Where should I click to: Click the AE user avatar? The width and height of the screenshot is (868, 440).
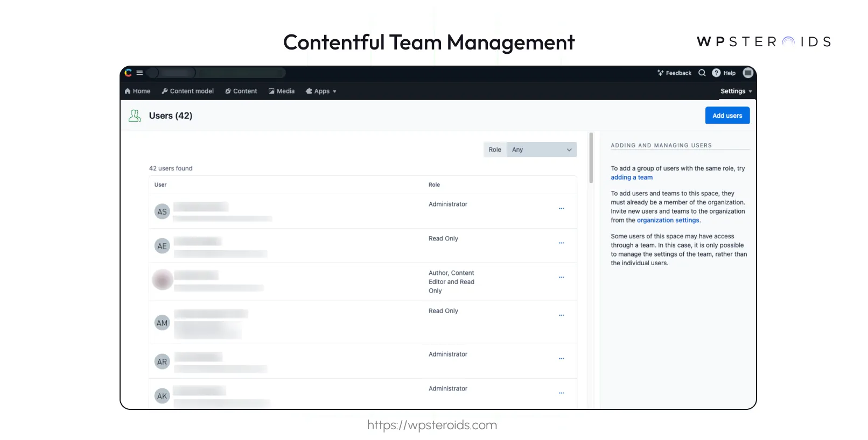click(x=162, y=246)
